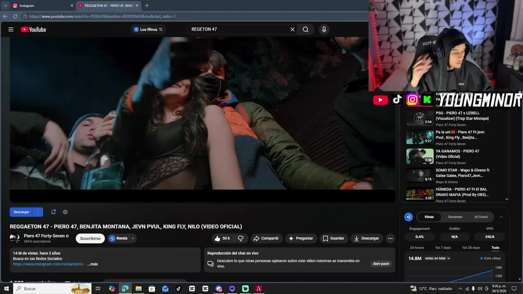Play HÚMEDA - PIERO 47 video
This screenshot has height=294, width=523.
click(x=420, y=194)
